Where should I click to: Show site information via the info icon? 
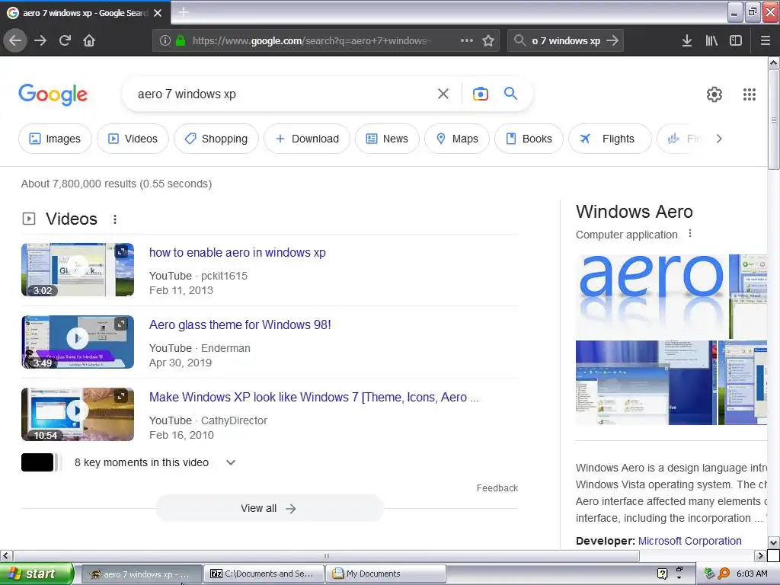click(165, 40)
